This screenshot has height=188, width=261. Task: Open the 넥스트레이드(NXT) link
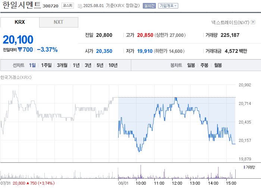[x=230, y=22]
